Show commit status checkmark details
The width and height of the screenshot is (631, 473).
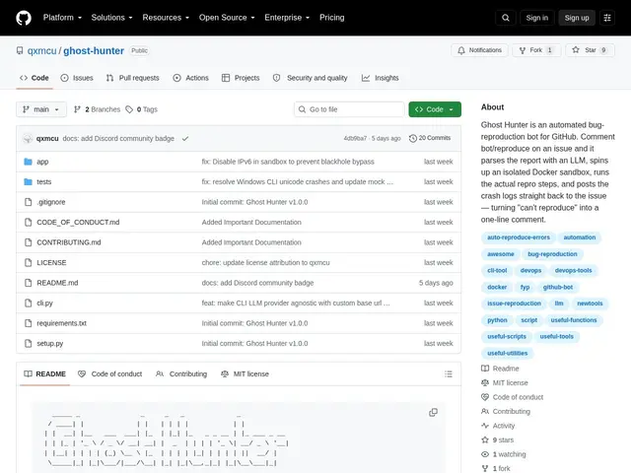tap(185, 138)
